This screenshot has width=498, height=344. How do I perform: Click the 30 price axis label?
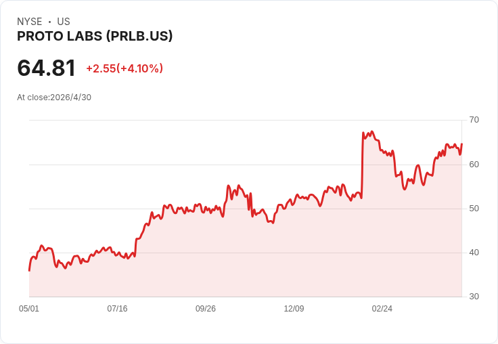tap(474, 297)
